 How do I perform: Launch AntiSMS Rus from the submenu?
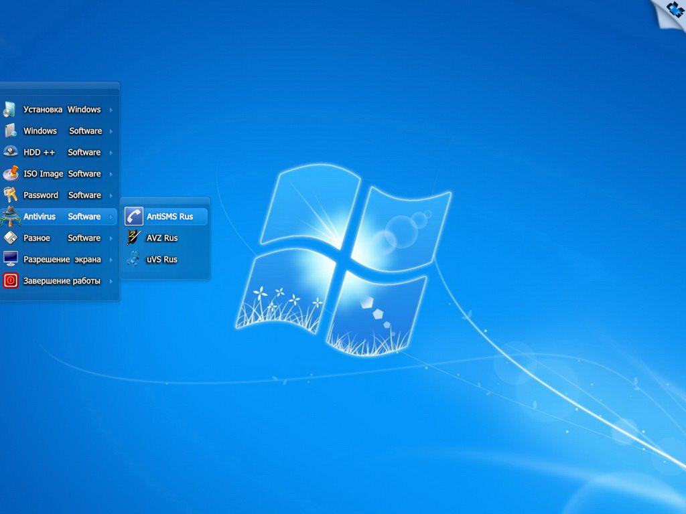[165, 216]
